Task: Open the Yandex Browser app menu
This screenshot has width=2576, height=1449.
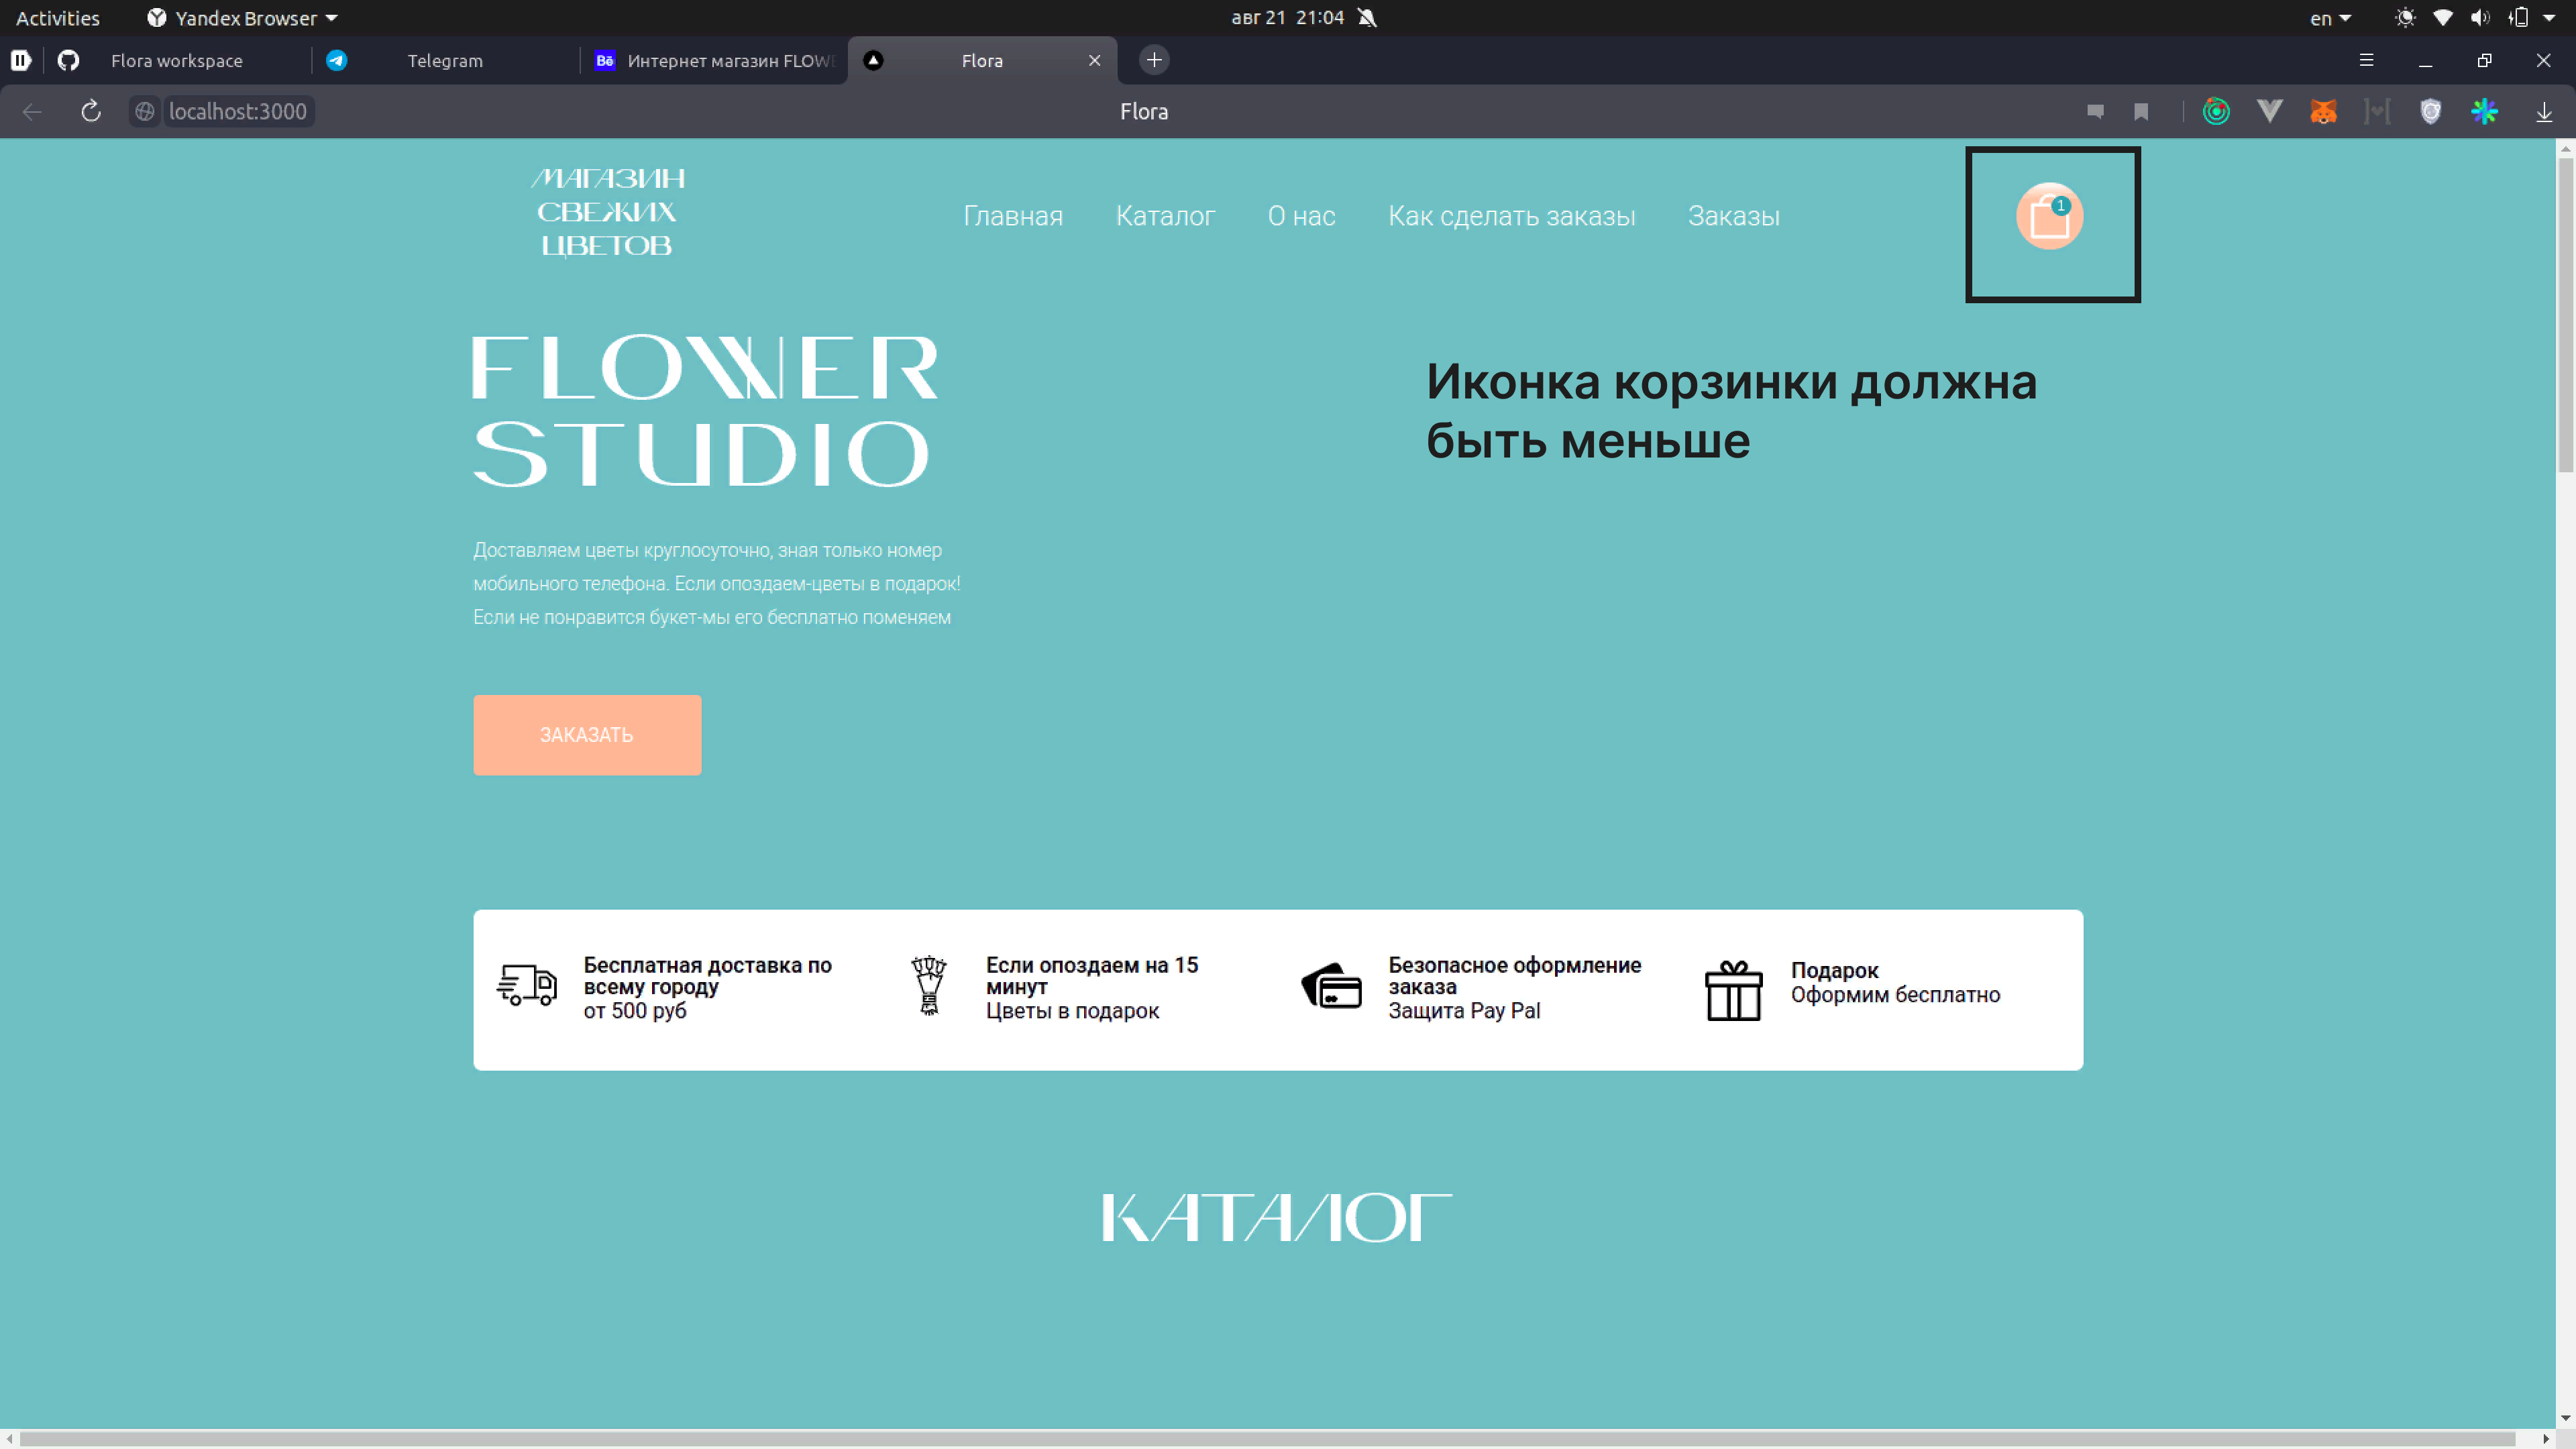Action: click(x=242, y=18)
